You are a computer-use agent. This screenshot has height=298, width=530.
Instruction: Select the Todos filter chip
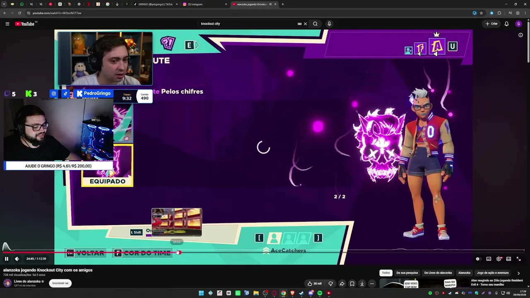tap(386, 273)
